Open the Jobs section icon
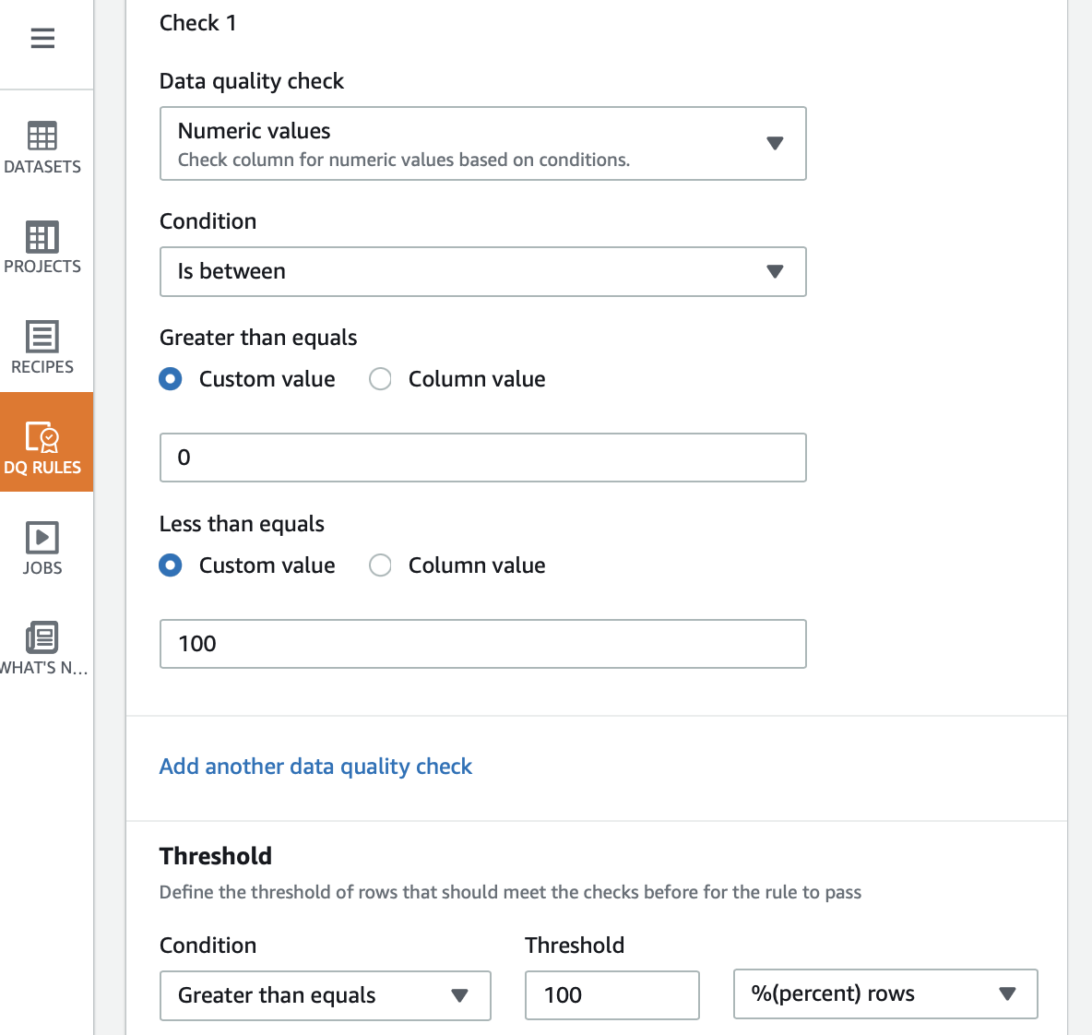The height and width of the screenshot is (1035, 1092). (x=42, y=538)
